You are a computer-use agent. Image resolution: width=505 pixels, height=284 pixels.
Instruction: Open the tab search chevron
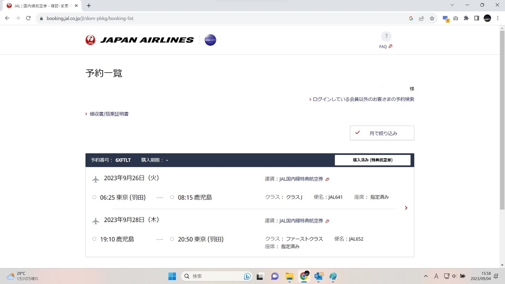(452, 5)
